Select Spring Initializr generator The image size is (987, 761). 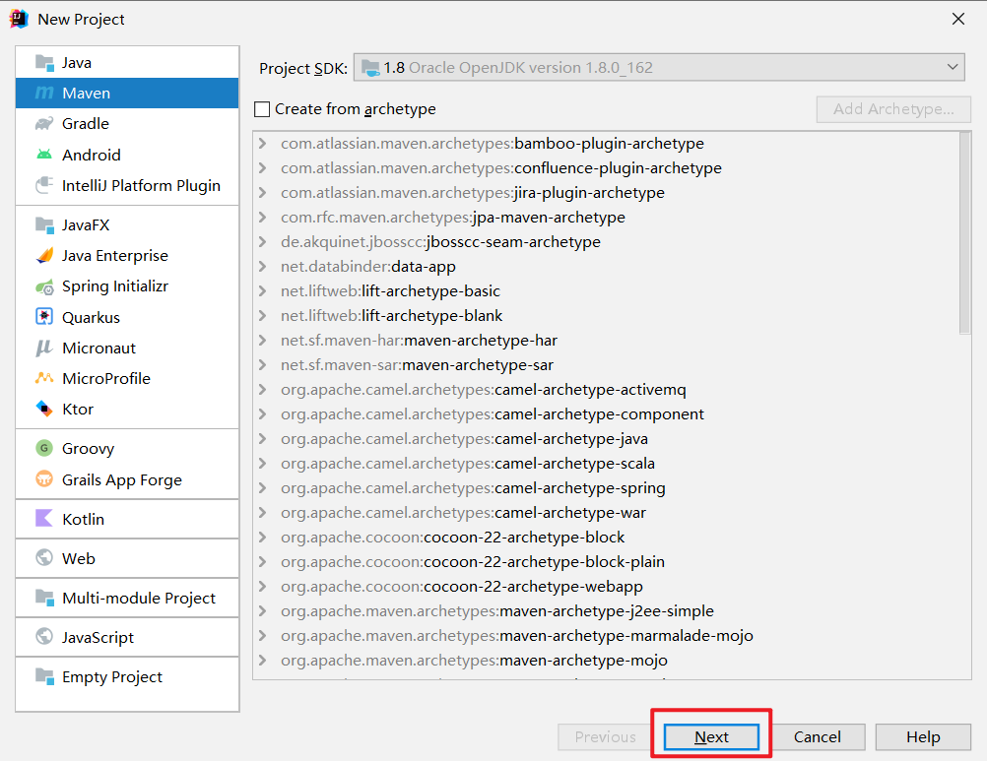pos(127,286)
